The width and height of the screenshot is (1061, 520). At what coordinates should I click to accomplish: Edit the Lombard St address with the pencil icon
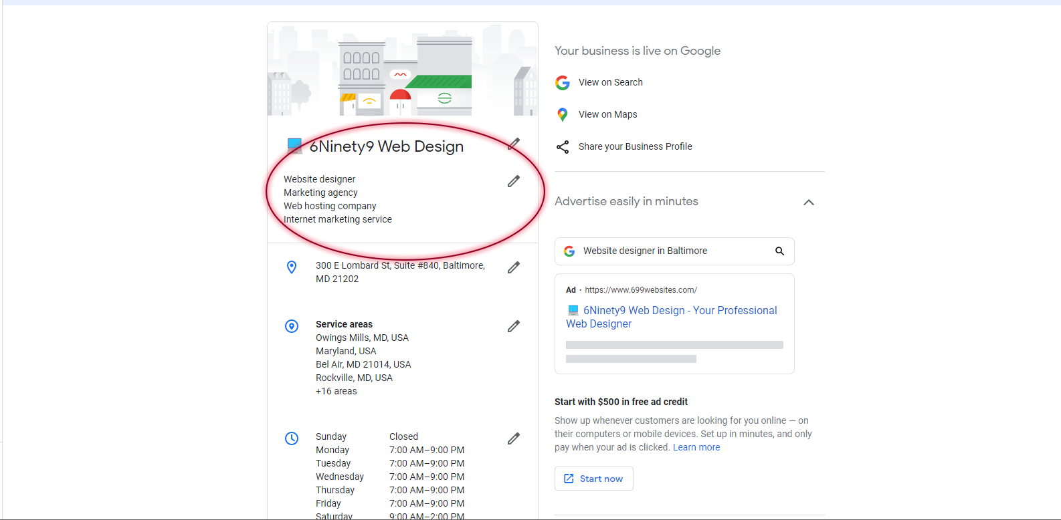click(x=514, y=267)
